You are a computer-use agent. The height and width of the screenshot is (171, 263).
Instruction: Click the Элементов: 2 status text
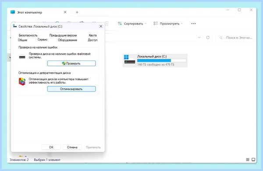coord(19,160)
